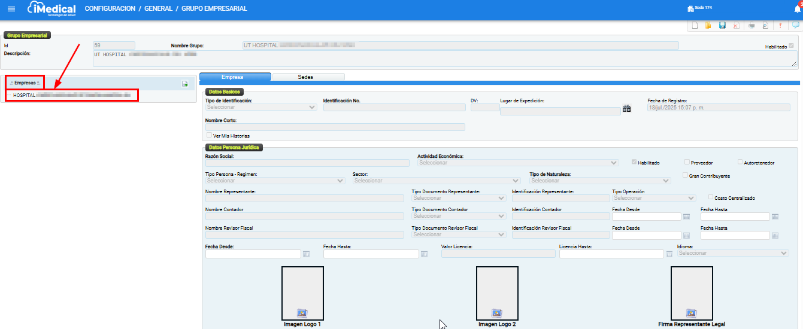Expand the Actividad Económica dropdown
The image size is (803, 329).
[518, 163]
